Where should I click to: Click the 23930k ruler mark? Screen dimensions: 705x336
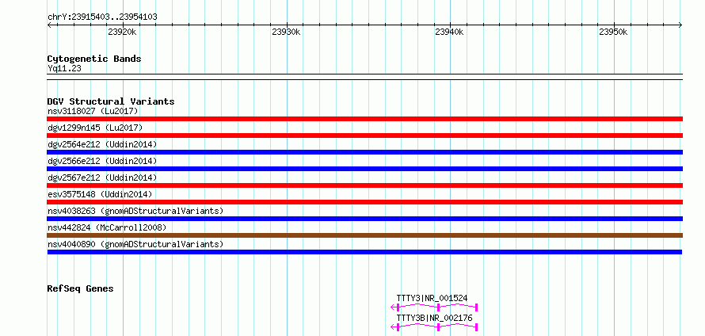(286, 32)
